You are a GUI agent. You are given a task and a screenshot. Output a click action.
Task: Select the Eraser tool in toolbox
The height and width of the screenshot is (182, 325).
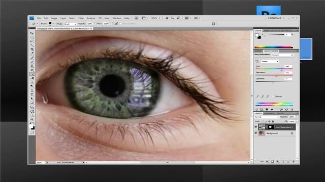click(32, 74)
